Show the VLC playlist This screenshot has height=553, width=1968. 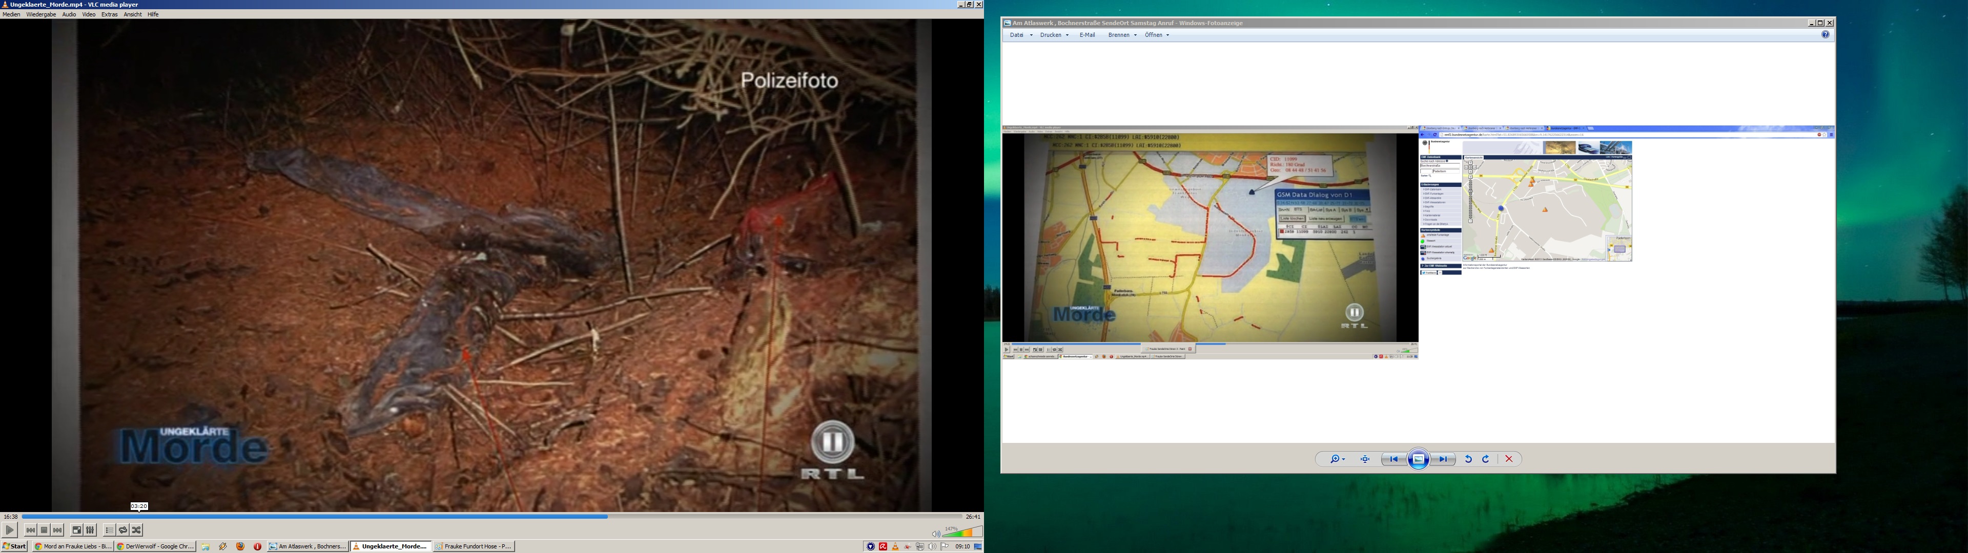coord(109,530)
